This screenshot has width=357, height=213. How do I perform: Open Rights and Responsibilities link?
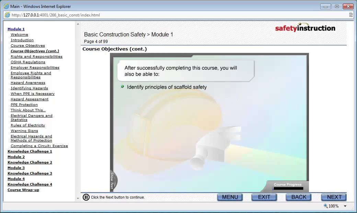click(36, 56)
